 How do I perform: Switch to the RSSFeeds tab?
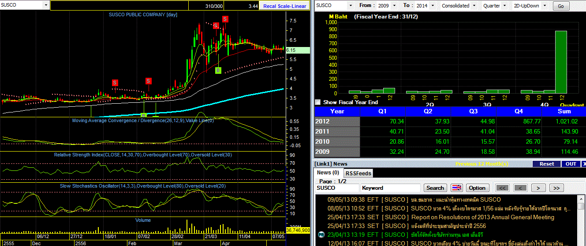pos(358,173)
